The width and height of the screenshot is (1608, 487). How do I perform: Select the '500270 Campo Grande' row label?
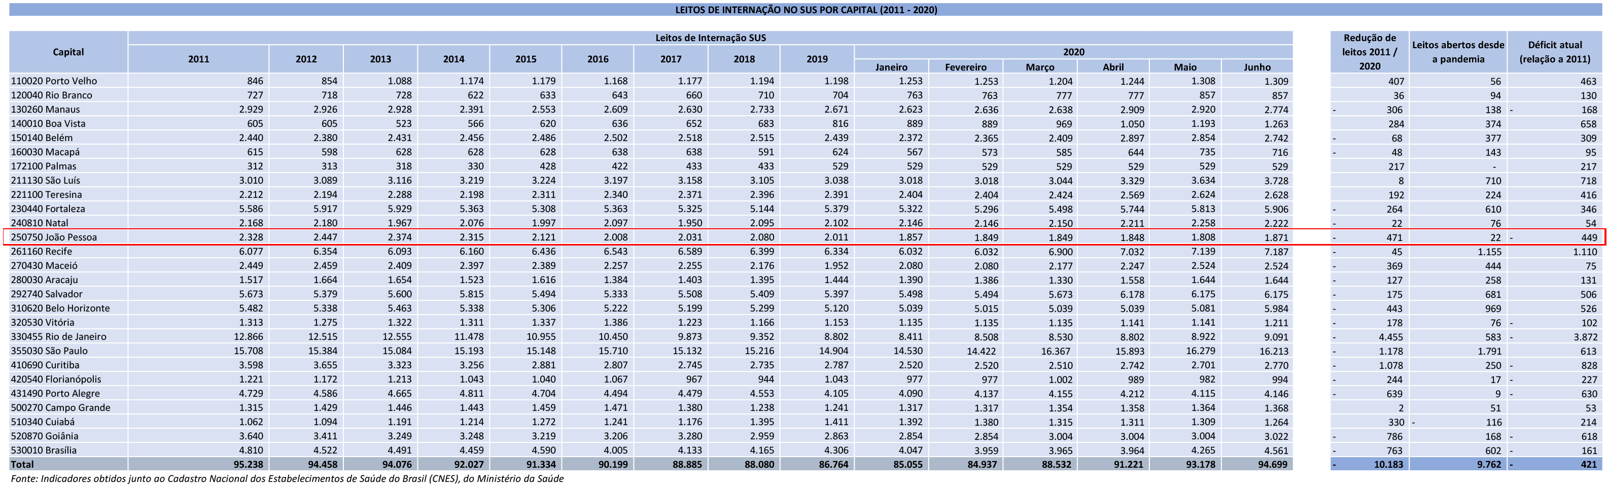(x=60, y=408)
